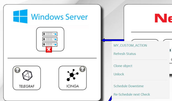Click the red X critical status badge

tap(49, 50)
